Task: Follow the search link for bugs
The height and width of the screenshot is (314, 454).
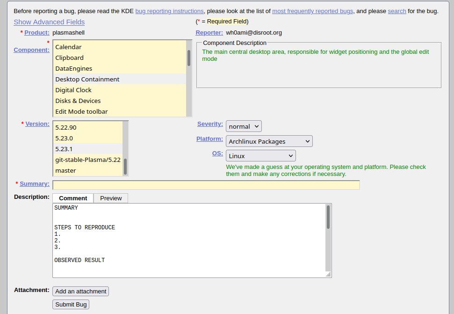Action: point(396,11)
